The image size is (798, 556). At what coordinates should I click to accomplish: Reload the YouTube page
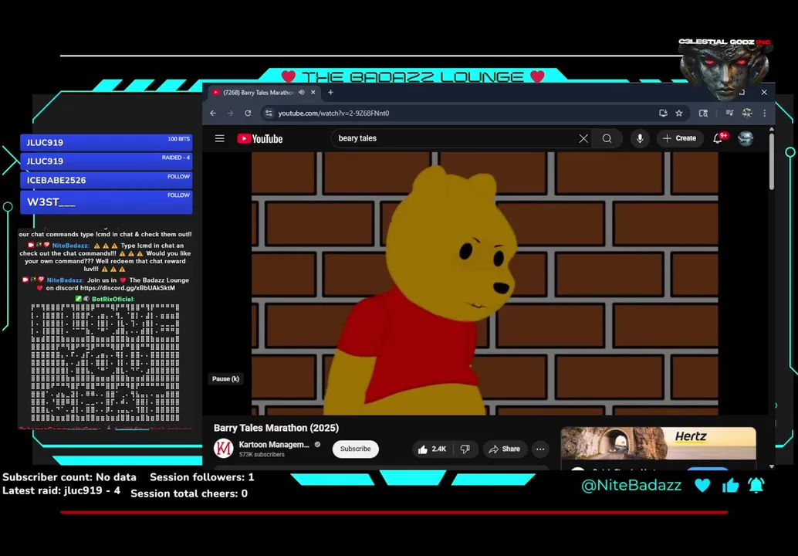(248, 113)
